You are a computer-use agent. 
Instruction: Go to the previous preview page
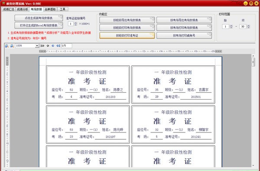[x=48, y=45]
